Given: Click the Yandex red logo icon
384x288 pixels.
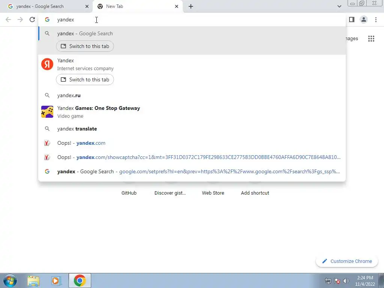Looking at the screenshot, I should (47, 64).
